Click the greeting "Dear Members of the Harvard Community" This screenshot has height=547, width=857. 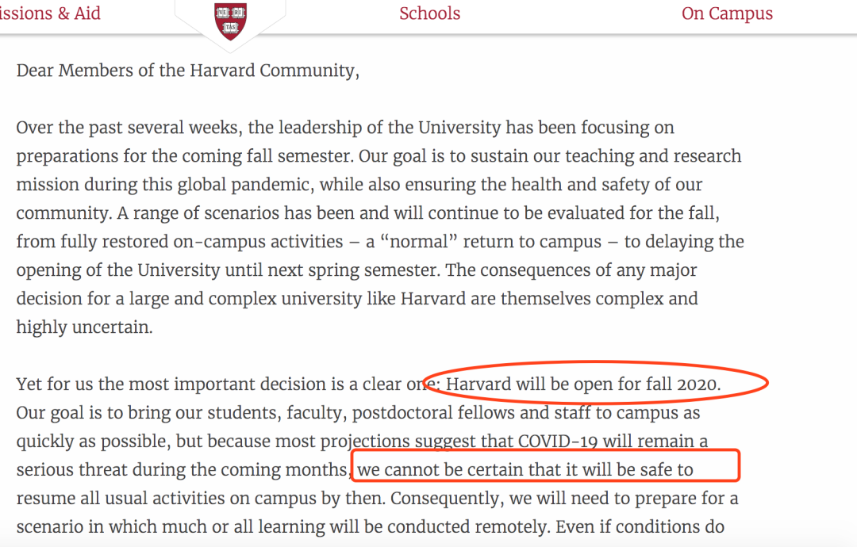click(187, 71)
